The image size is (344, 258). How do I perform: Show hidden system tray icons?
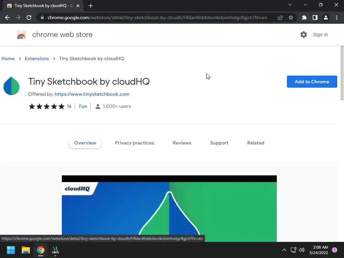[x=284, y=250]
